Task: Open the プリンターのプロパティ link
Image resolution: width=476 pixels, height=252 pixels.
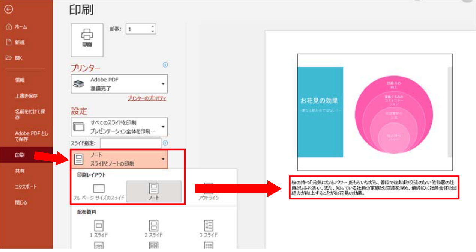Action: (x=147, y=98)
